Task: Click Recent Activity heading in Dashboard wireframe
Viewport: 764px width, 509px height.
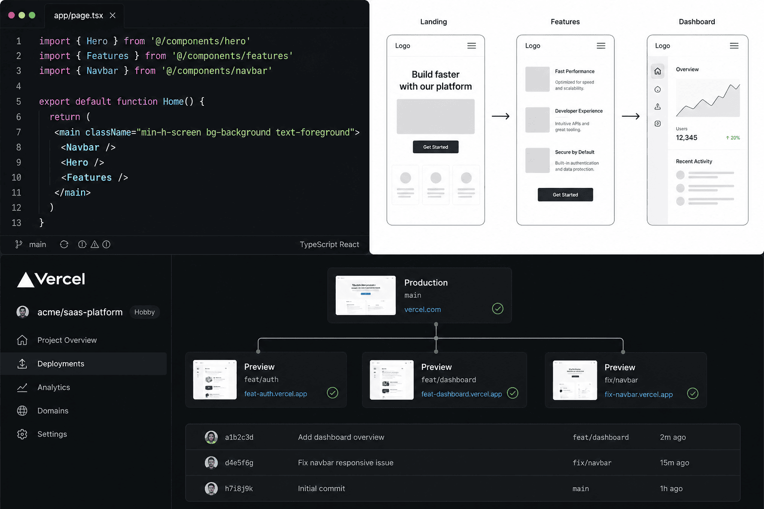Action: coord(694,162)
